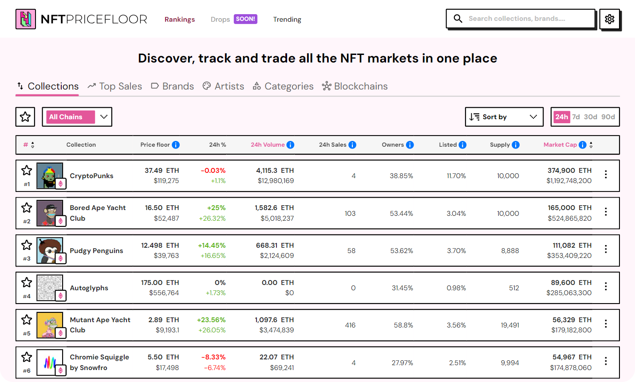The image size is (635, 382).
Task: Click the Bored Ape Yacht Club thumbnail
Action: (x=50, y=213)
